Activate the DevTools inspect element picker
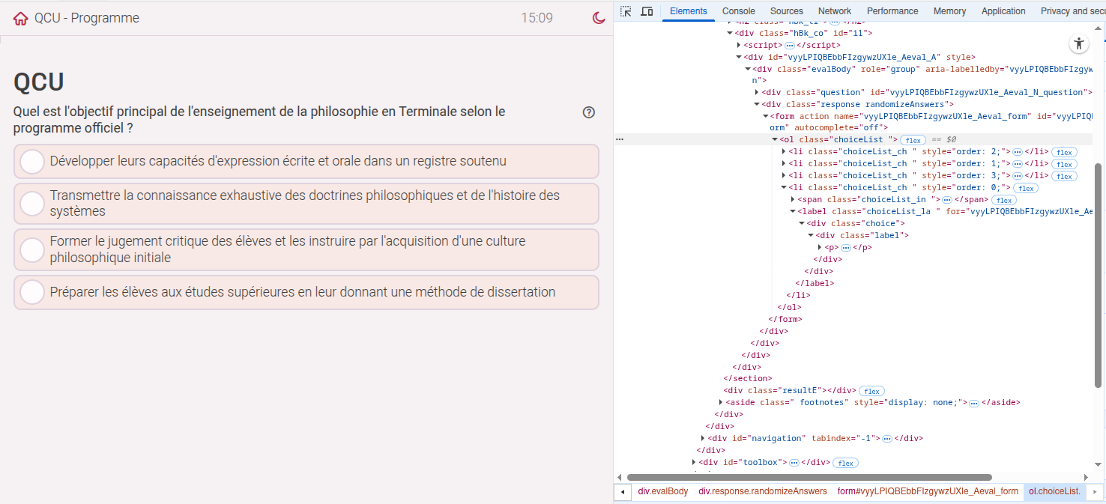 pyautogui.click(x=626, y=11)
